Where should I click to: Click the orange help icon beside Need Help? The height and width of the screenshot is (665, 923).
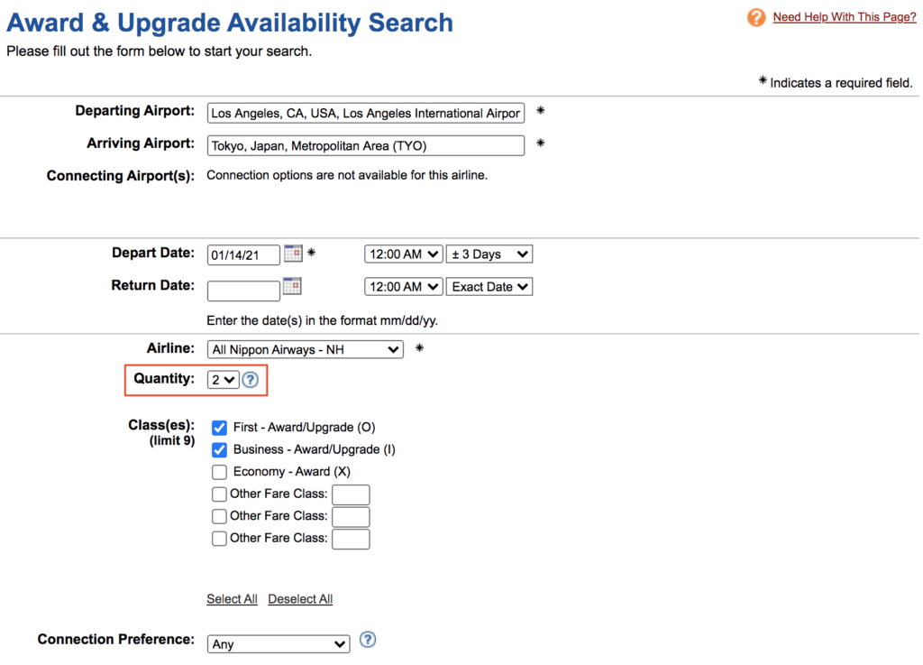[x=756, y=17]
